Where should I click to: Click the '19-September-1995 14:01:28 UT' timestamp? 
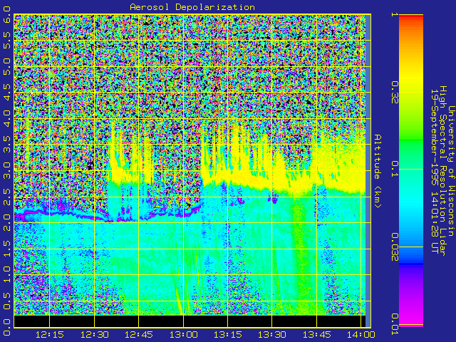pyautogui.click(x=434, y=171)
